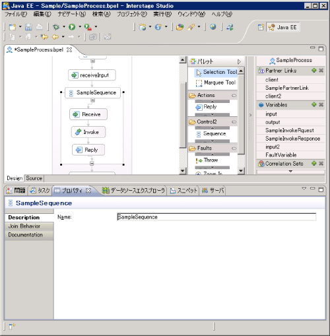Open the プロジェクト(P) menu
Viewport: 330px width, 336px height.
[x=132, y=15]
